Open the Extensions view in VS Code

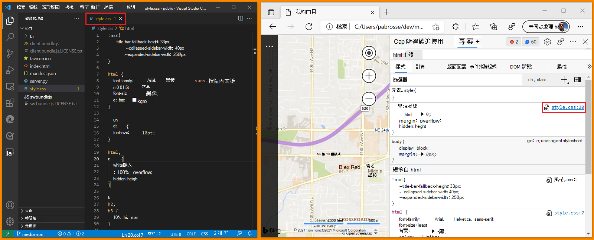tap(10, 103)
